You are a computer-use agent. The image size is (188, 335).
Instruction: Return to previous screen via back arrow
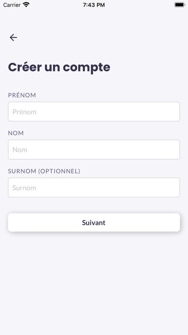click(13, 37)
